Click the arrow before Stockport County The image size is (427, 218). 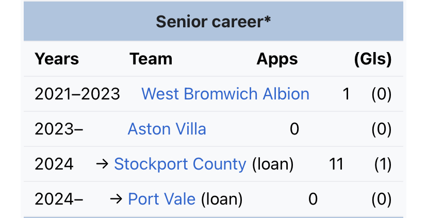click(103, 164)
